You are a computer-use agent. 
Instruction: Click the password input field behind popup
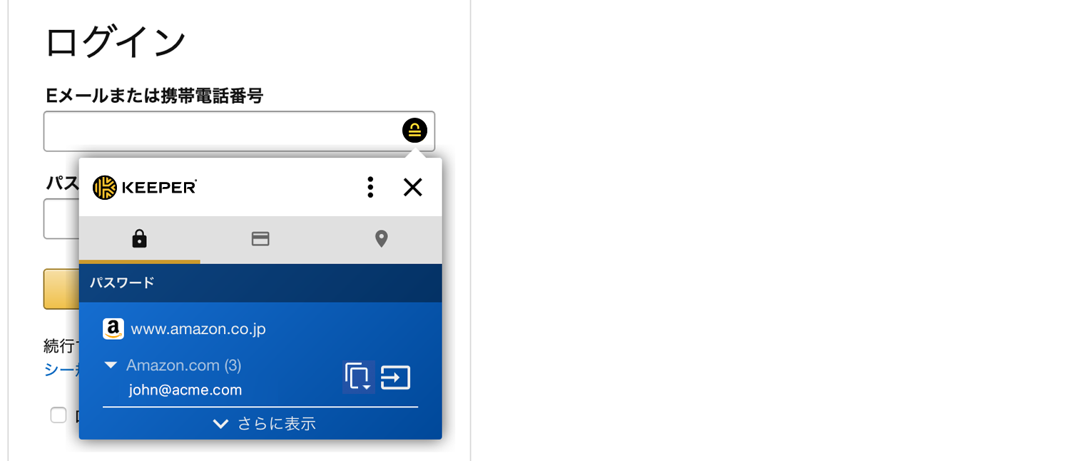pyautogui.click(x=61, y=219)
